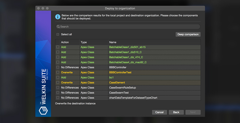Click the Back button
This screenshot has width=240, height=123.
176,112
